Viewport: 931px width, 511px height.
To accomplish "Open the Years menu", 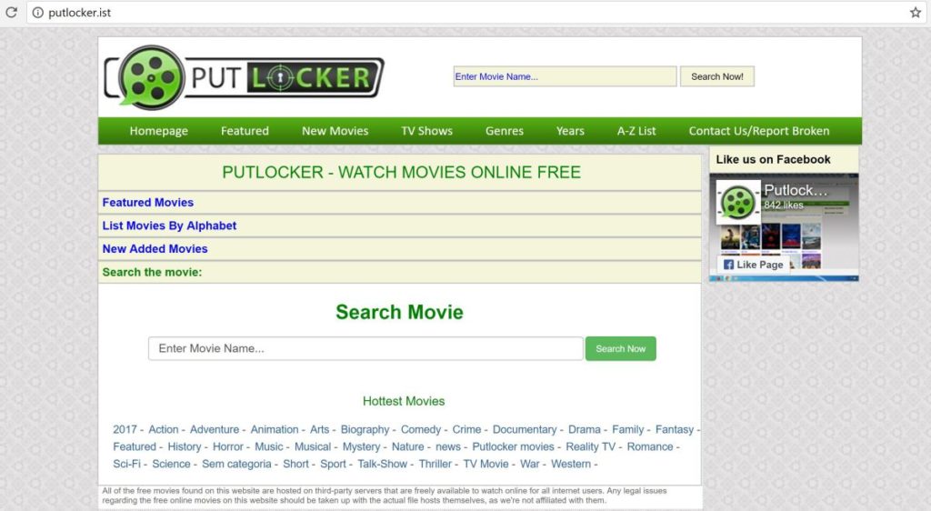I will (570, 131).
